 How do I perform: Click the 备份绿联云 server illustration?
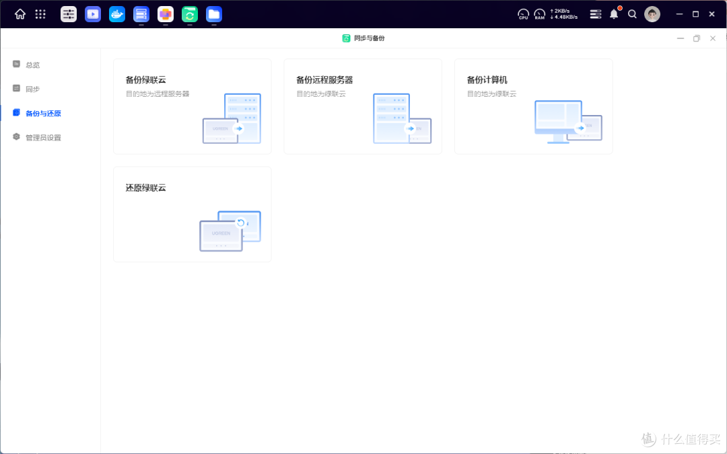232,118
